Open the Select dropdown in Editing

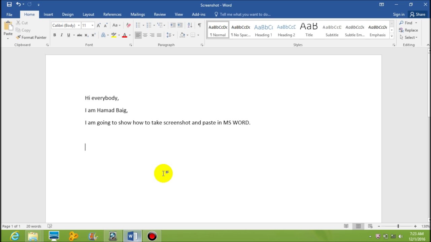[408, 37]
